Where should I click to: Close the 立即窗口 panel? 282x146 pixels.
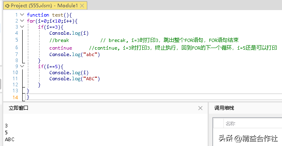200,108
